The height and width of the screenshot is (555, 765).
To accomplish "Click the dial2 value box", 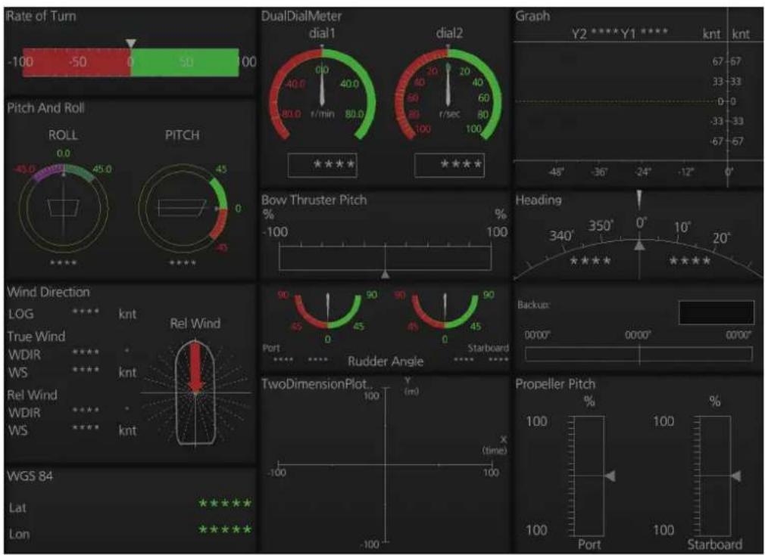I will tap(449, 165).
